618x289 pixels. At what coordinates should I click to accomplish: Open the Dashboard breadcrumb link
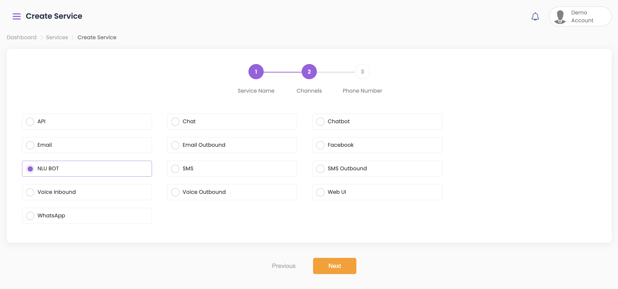(22, 37)
